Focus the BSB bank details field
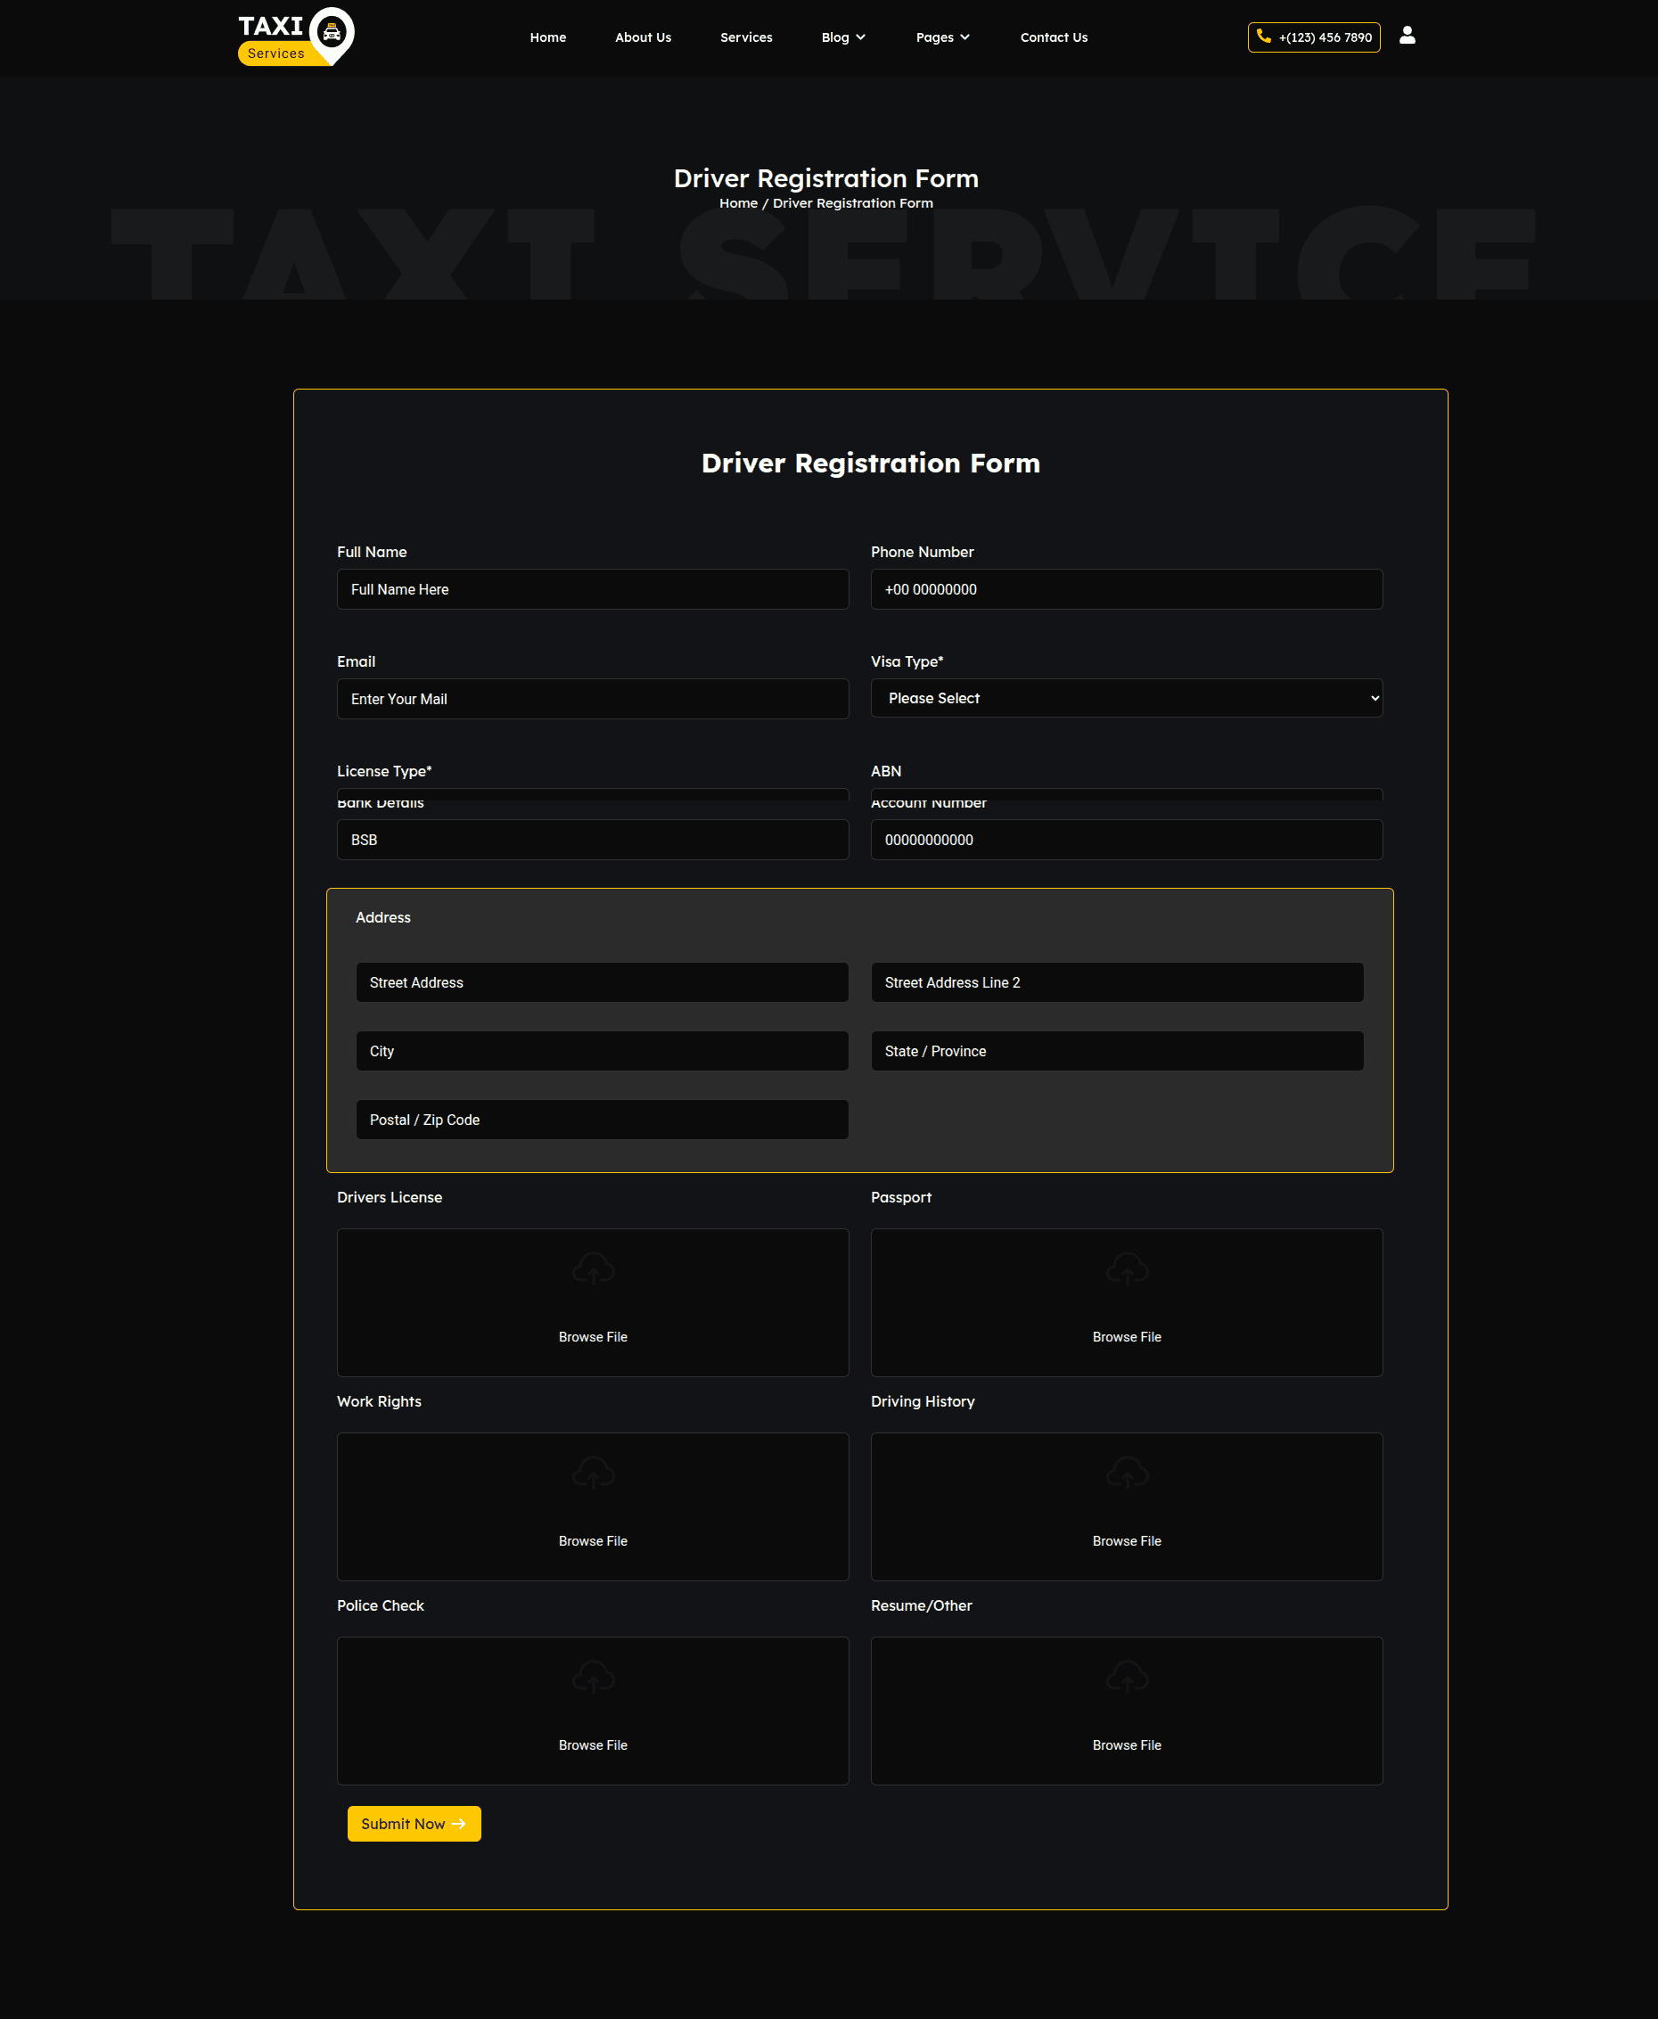 pyautogui.click(x=592, y=840)
